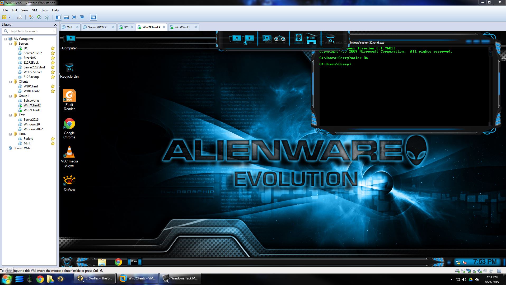Select Spiceworks in the library tree
The width and height of the screenshot is (506, 285).
[x=31, y=101]
